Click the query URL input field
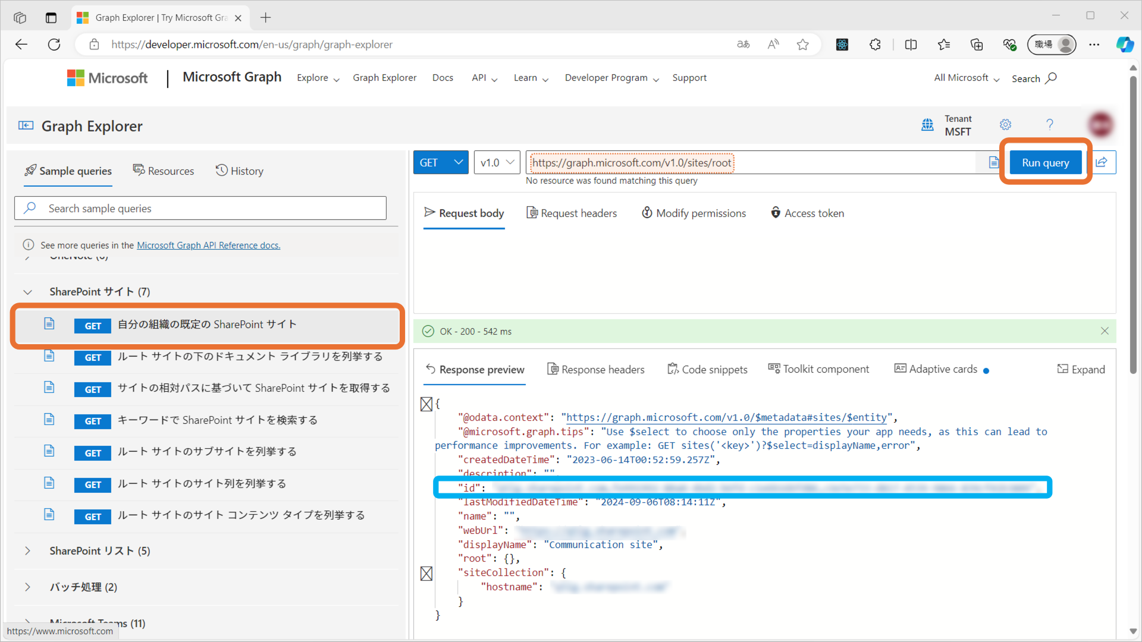The height and width of the screenshot is (642, 1142). [x=751, y=162]
